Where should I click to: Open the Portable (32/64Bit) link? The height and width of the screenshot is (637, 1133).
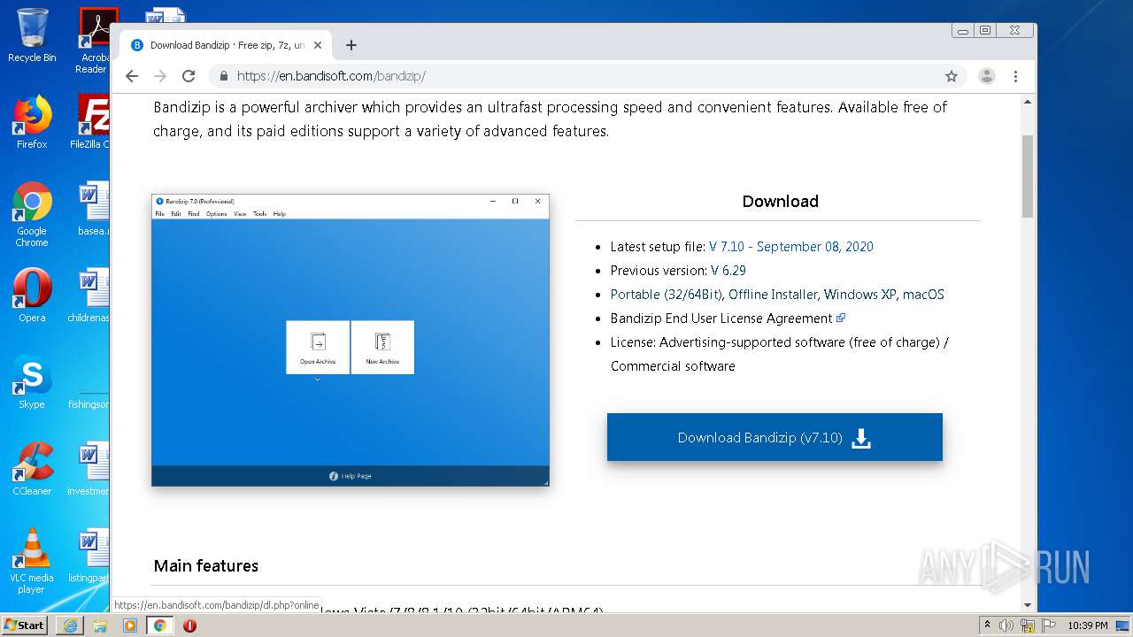(x=667, y=295)
